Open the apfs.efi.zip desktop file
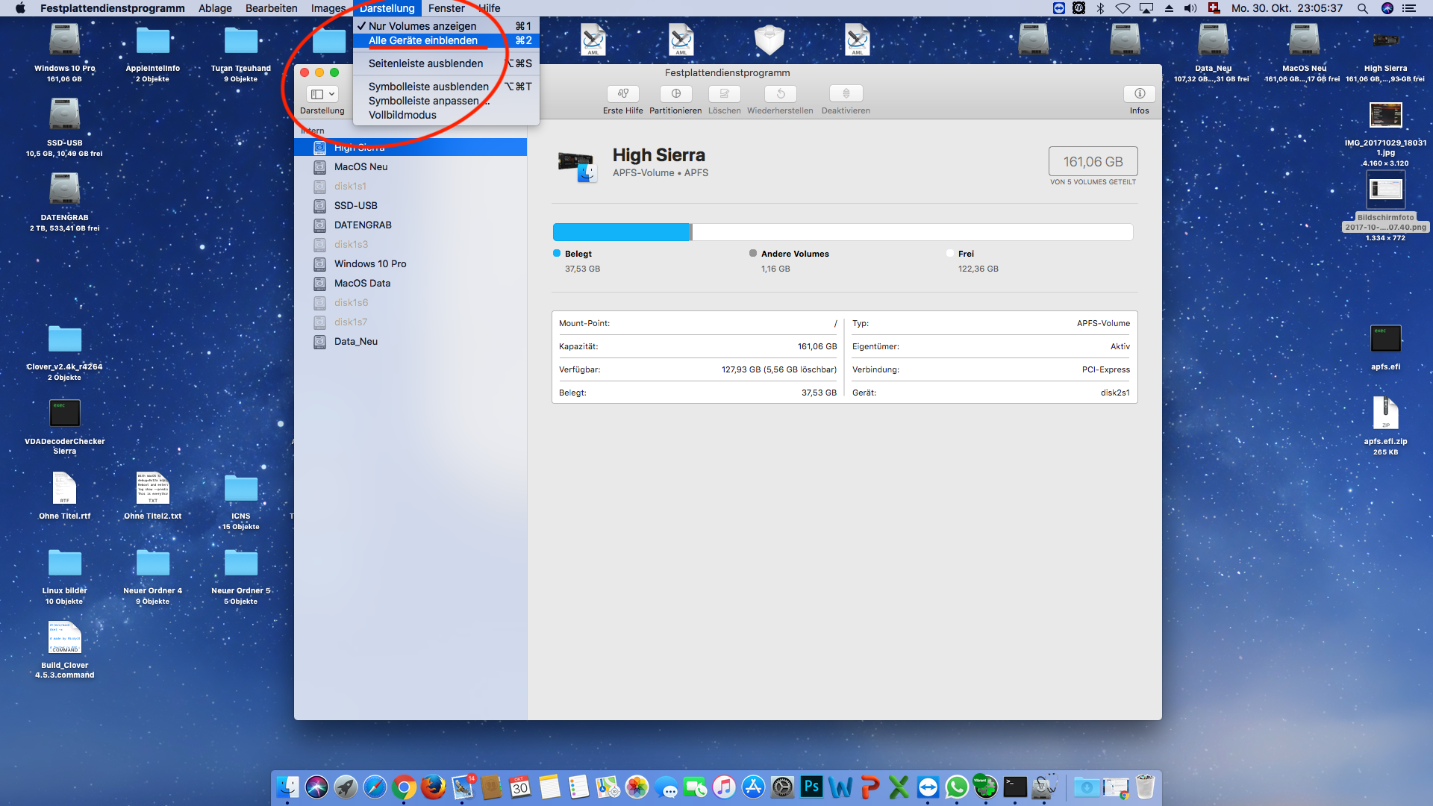This screenshot has width=1433, height=806. click(1385, 415)
